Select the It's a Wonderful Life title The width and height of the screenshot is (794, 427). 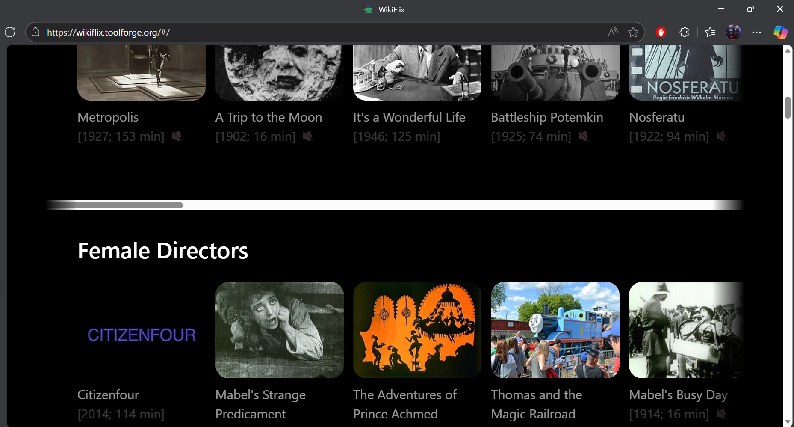409,117
